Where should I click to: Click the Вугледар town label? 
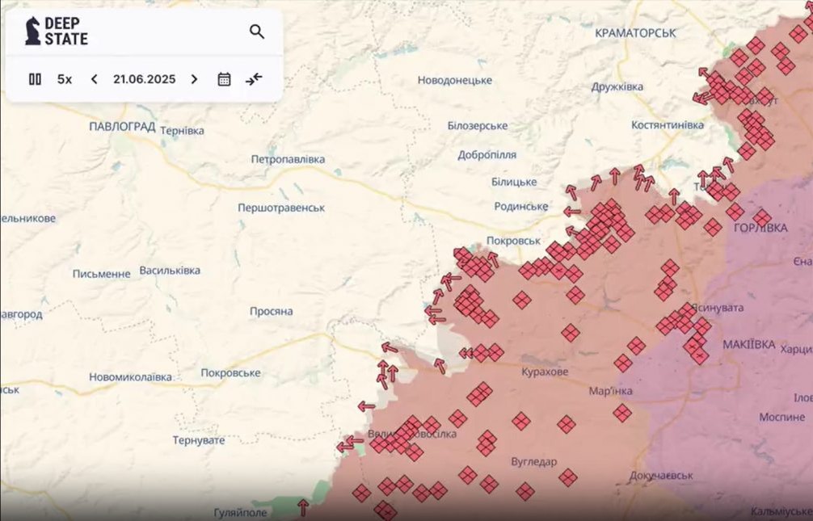click(534, 461)
